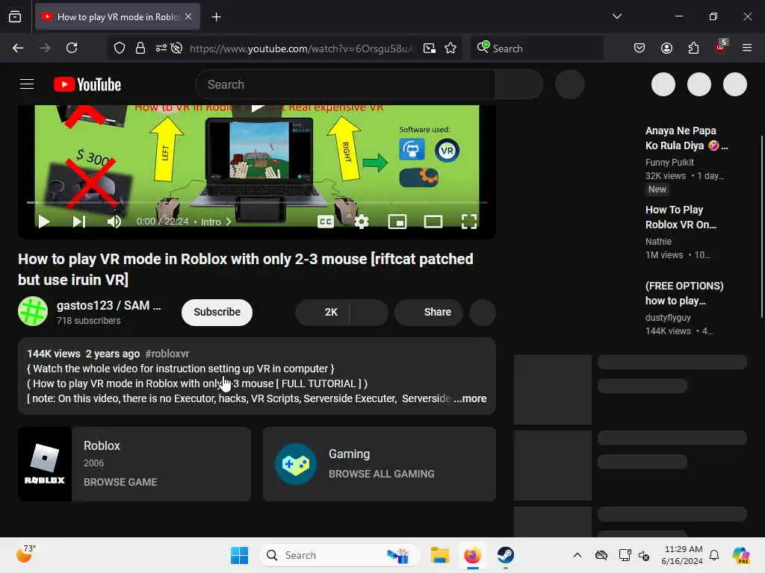The image size is (765, 573).
Task: Toggle the miniplayer mode
Action: 397,222
